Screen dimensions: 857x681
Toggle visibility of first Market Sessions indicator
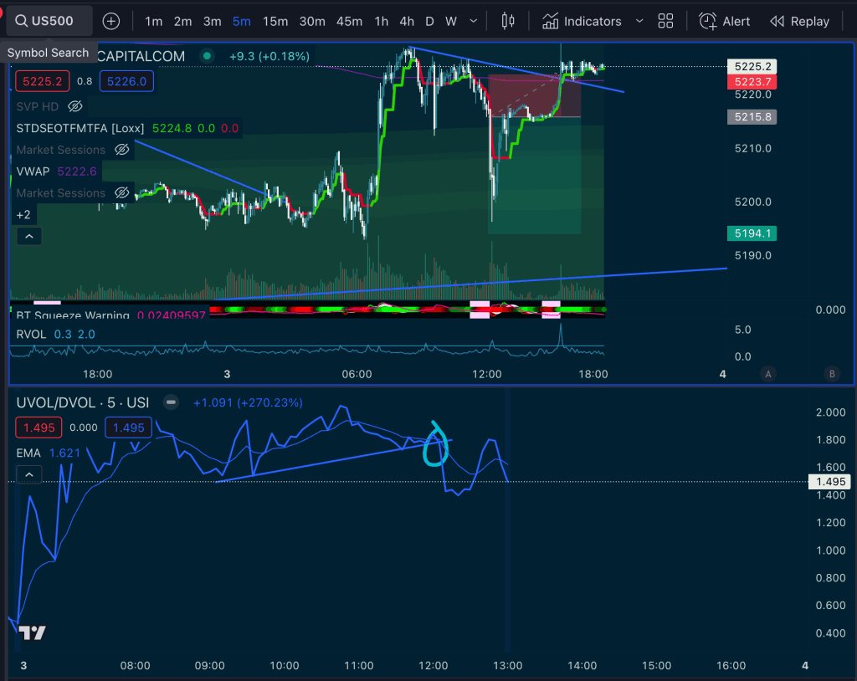click(122, 150)
